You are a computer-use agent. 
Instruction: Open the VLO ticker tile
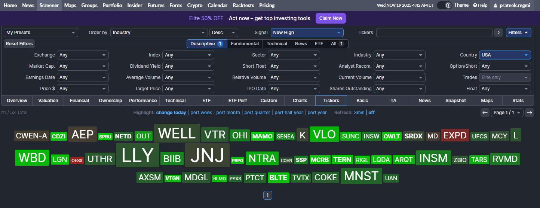(x=324, y=134)
